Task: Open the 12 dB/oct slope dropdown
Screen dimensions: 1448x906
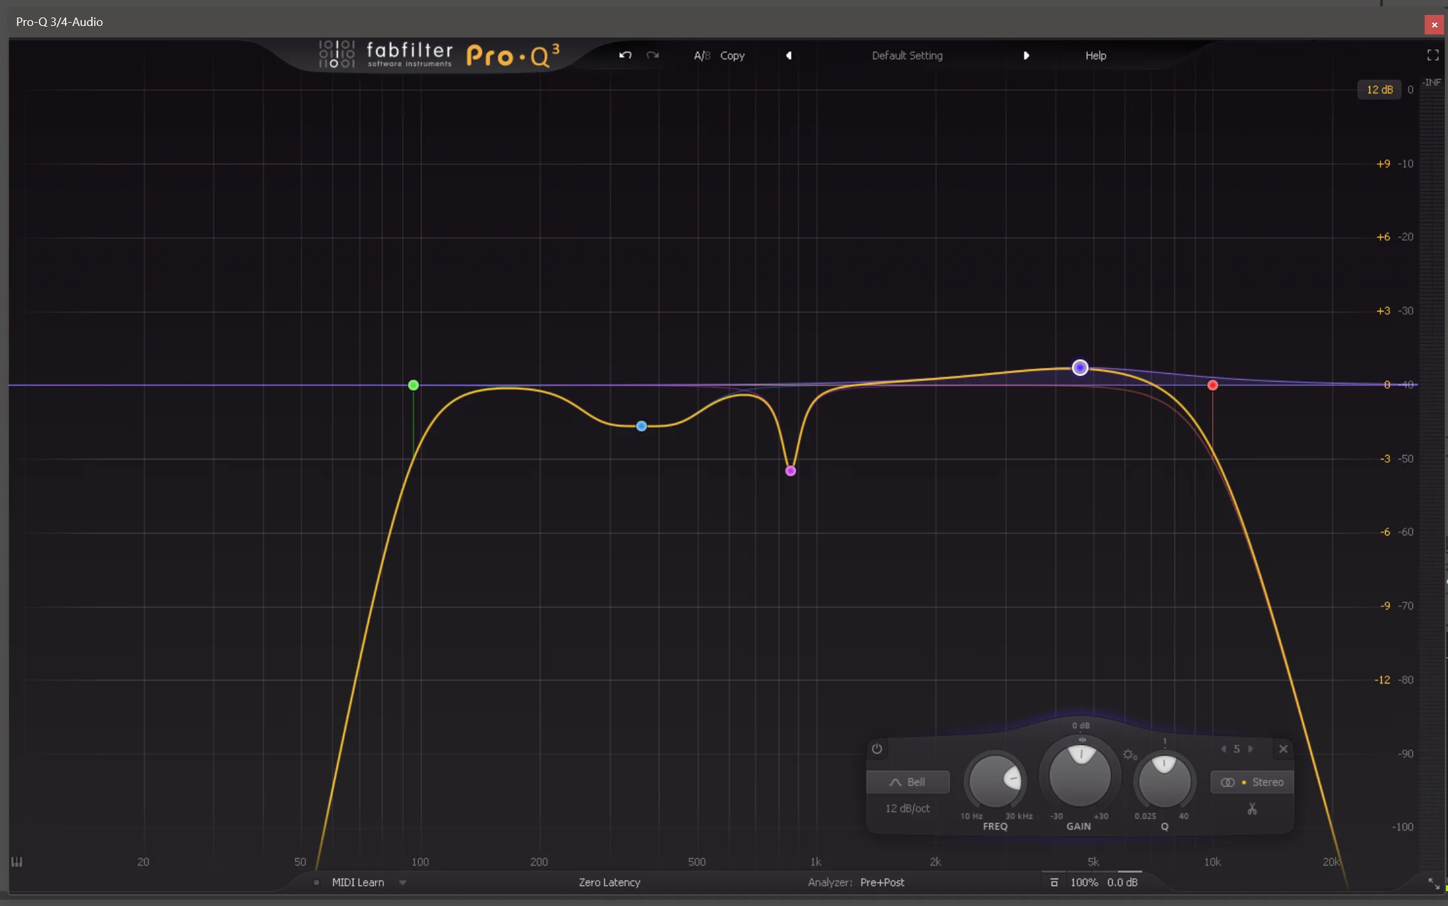Action: pyautogui.click(x=908, y=808)
